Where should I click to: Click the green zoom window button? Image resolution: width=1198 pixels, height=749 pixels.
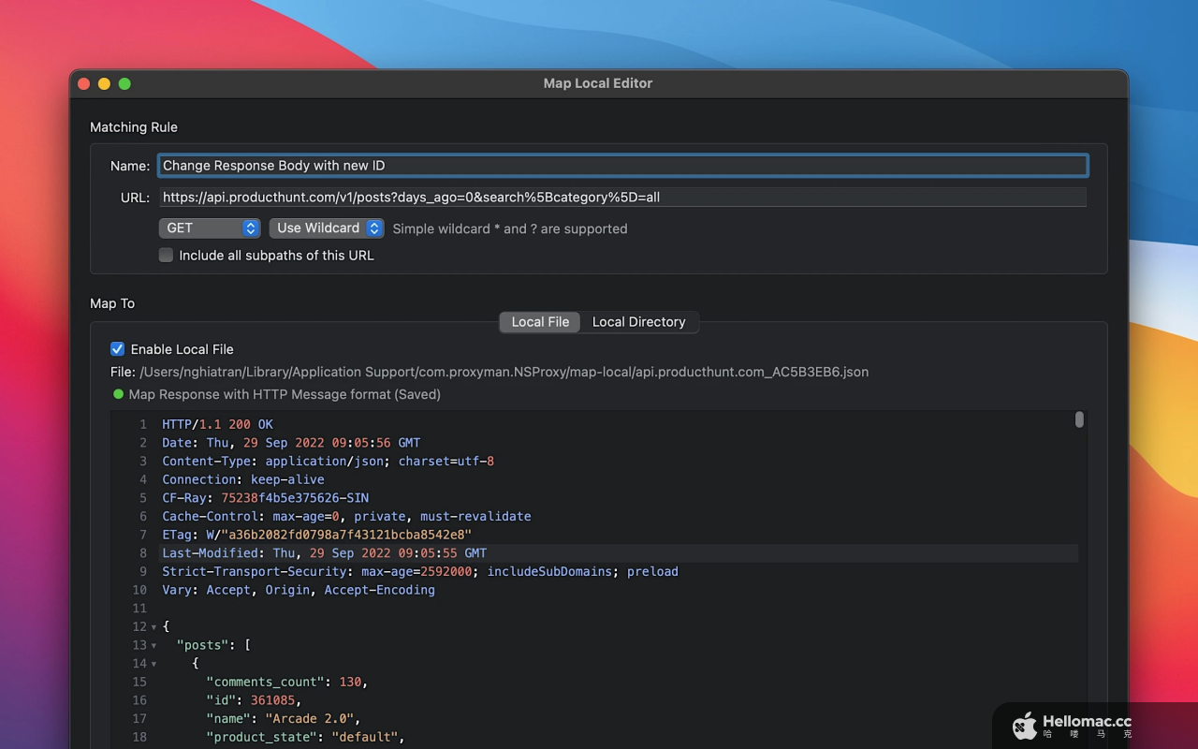124,83
